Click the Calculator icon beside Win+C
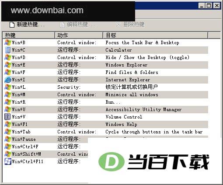 (8, 50)
